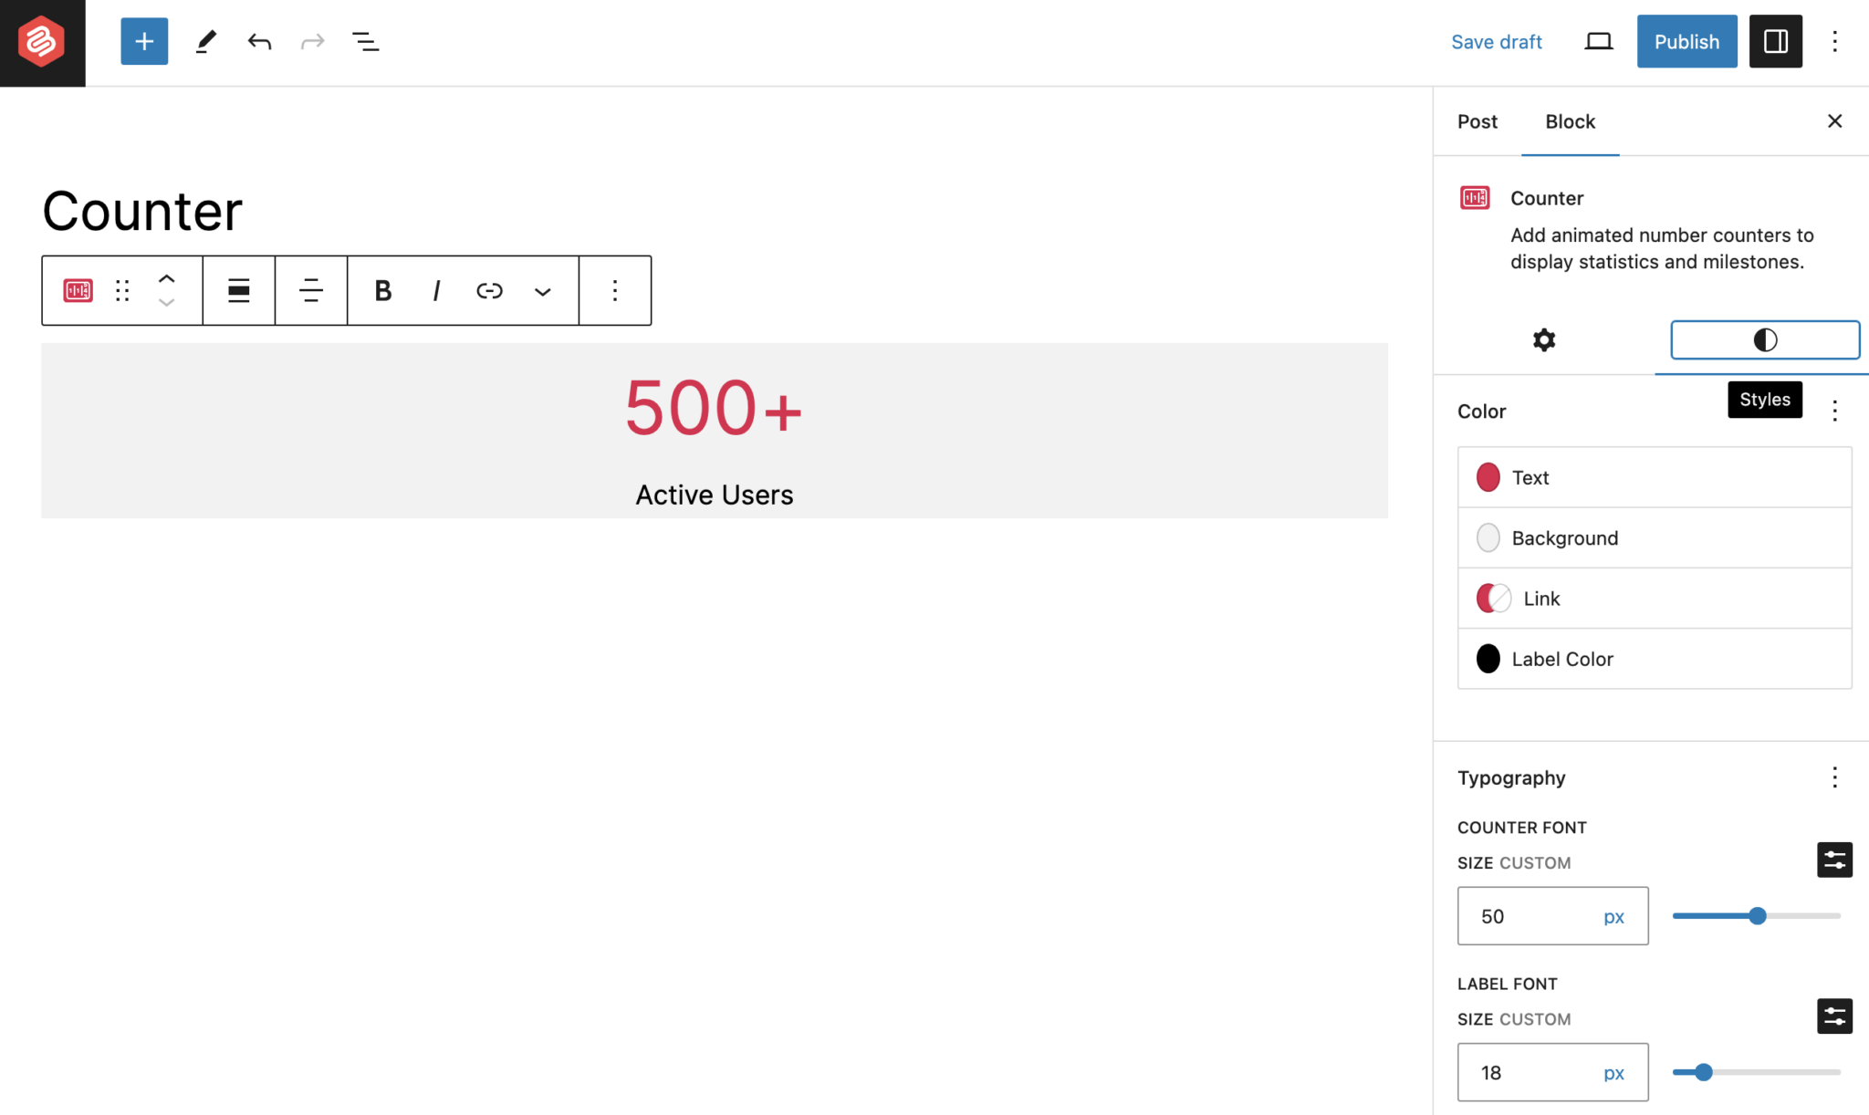Publish the post
Screen dimensions: 1869x1115
coord(1686,41)
